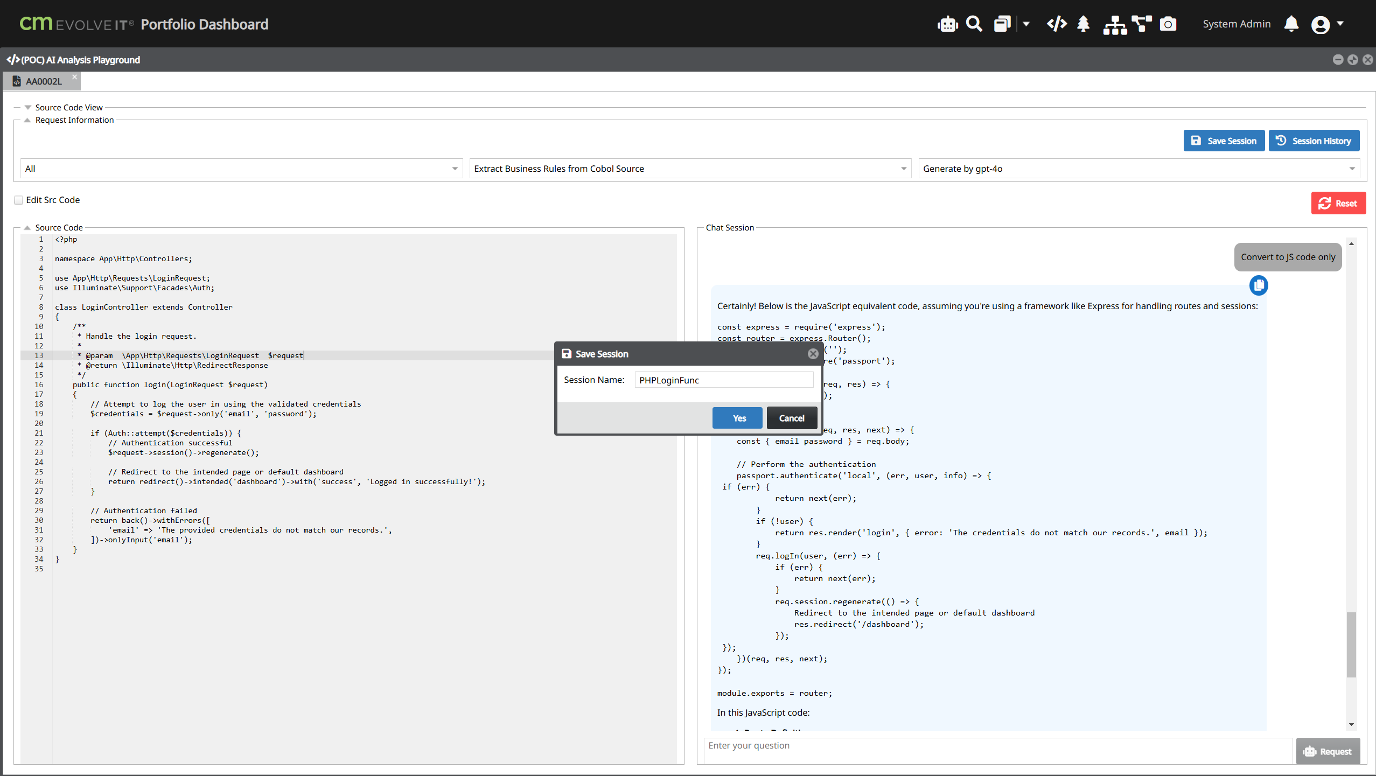Click the 'class LoginController extends Controller' line
1376x776 pixels.
click(x=144, y=307)
